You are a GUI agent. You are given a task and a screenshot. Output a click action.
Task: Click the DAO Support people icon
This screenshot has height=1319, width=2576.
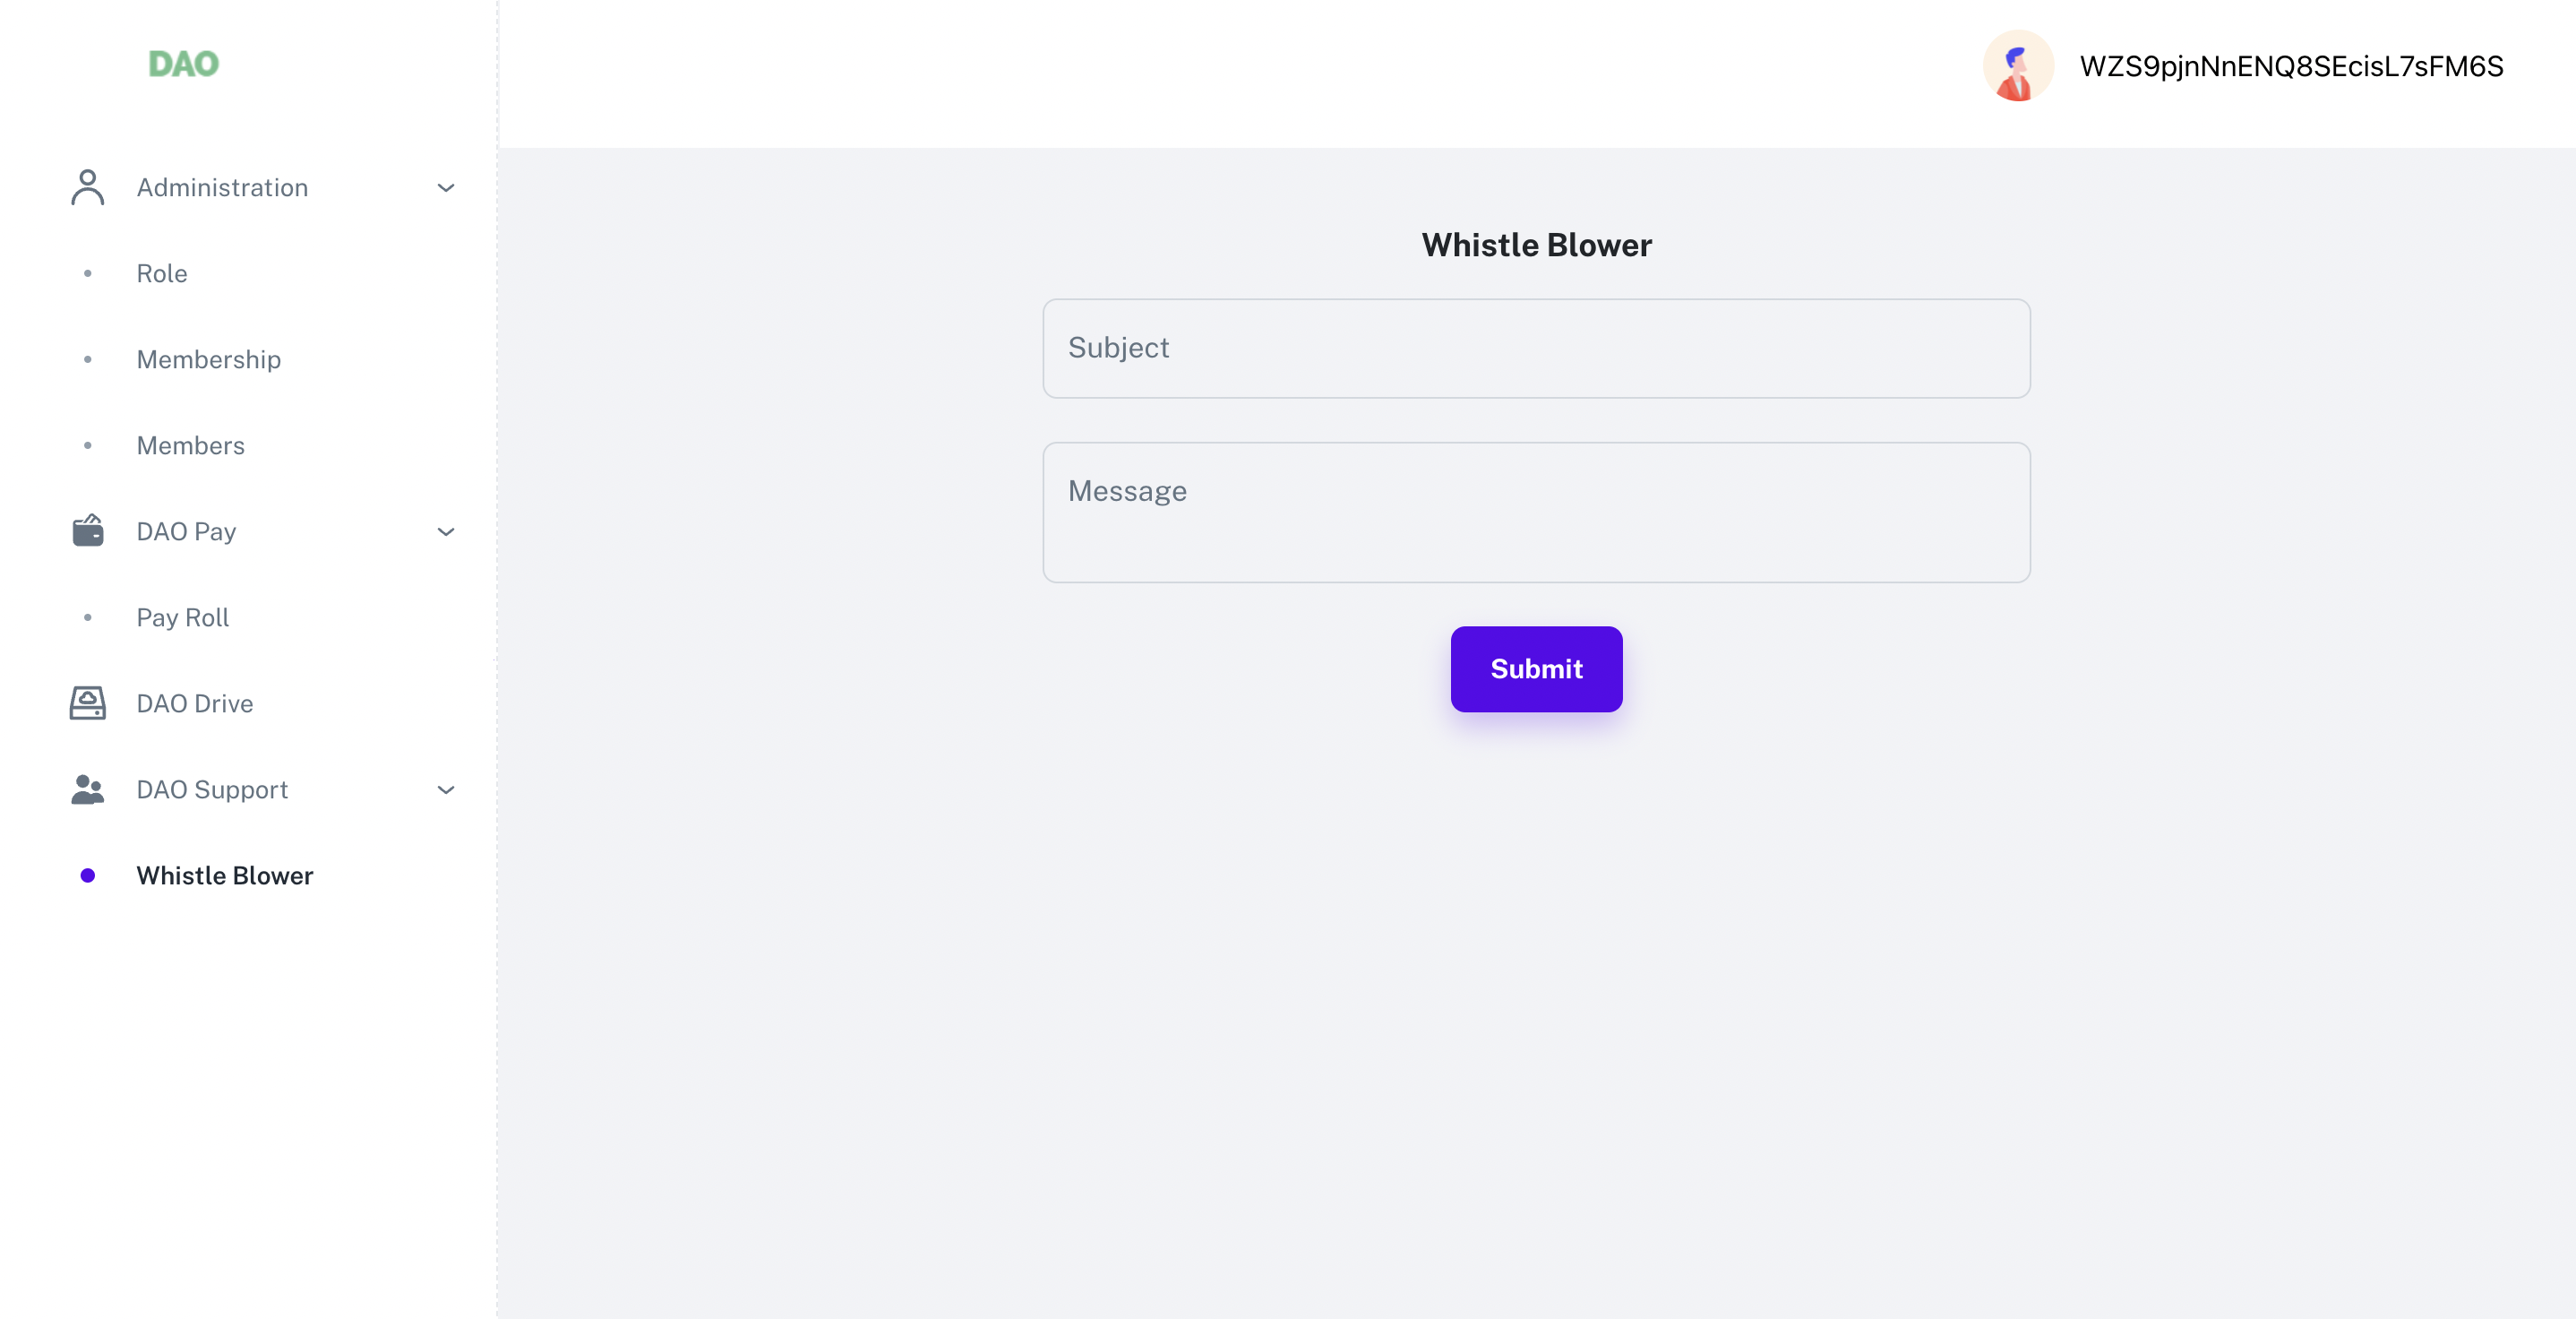click(86, 789)
